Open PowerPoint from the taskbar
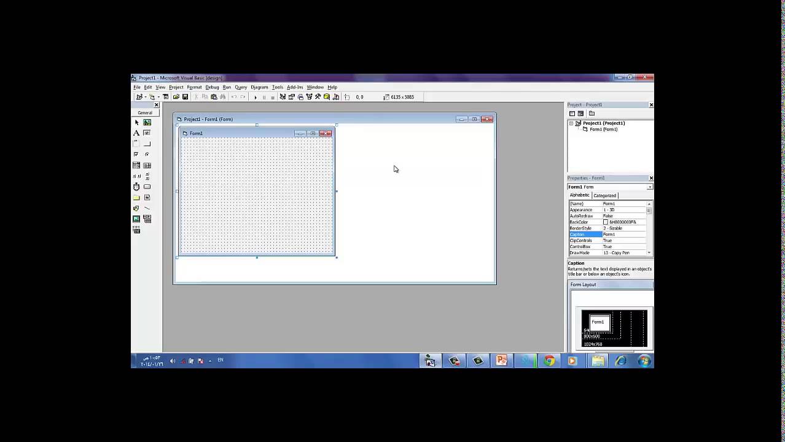This screenshot has height=442, width=785. coord(501,361)
